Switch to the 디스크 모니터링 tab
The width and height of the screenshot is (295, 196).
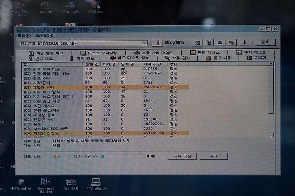click(99, 53)
